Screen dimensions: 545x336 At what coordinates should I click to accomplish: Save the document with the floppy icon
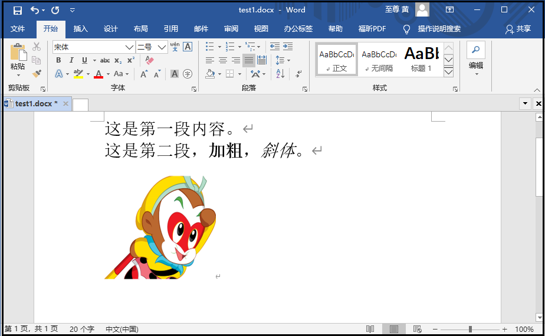click(17, 10)
